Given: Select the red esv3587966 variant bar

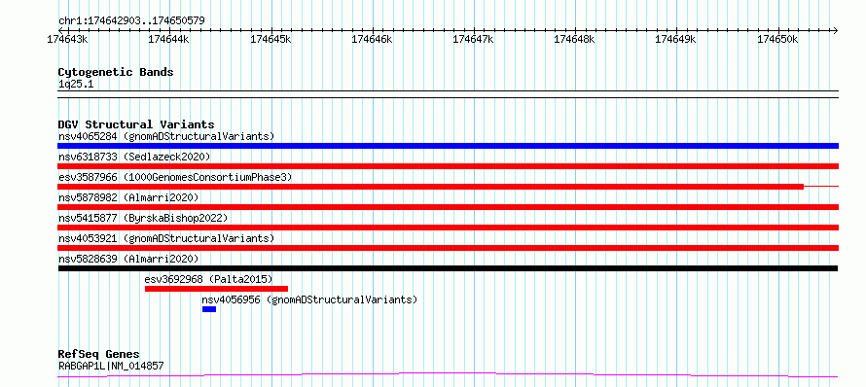Looking at the screenshot, I should (x=430, y=187).
